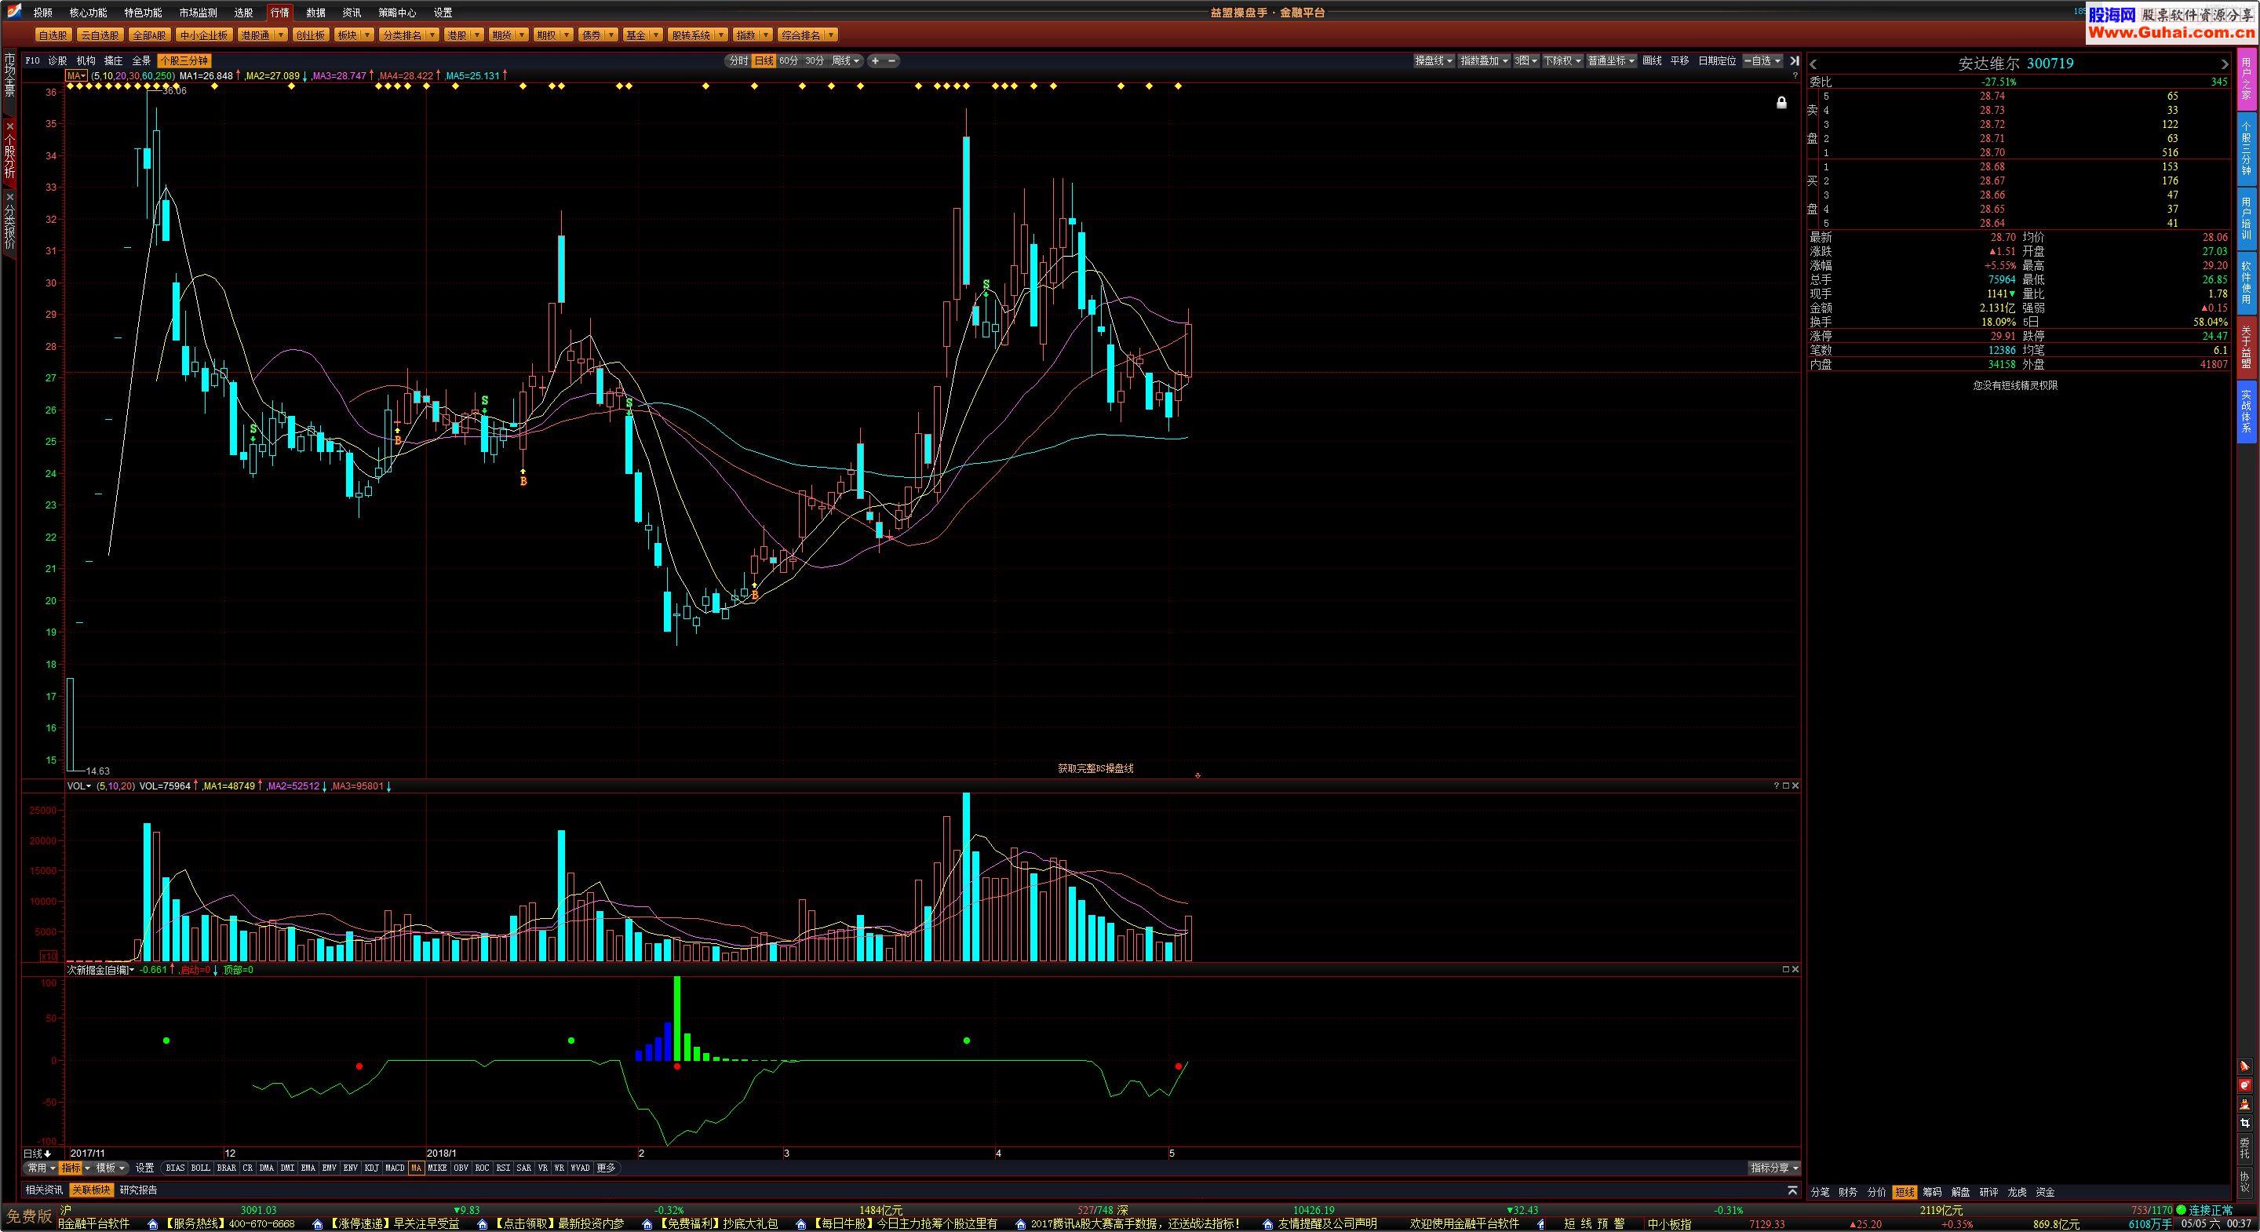Zoom out chart with the minus button
This screenshot has width=2260, height=1232.
click(x=892, y=60)
